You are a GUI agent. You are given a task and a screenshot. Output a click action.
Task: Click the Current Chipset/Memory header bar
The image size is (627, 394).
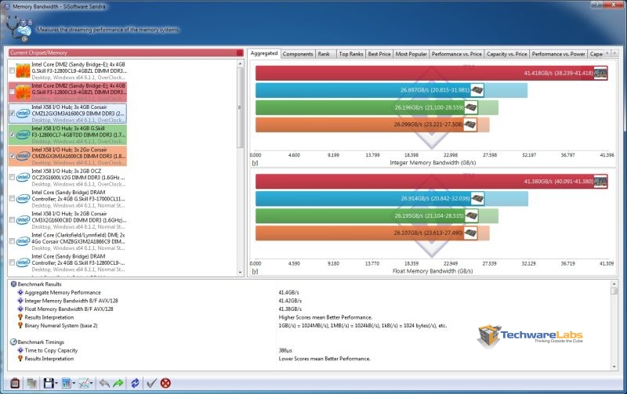pyautogui.click(x=126, y=52)
